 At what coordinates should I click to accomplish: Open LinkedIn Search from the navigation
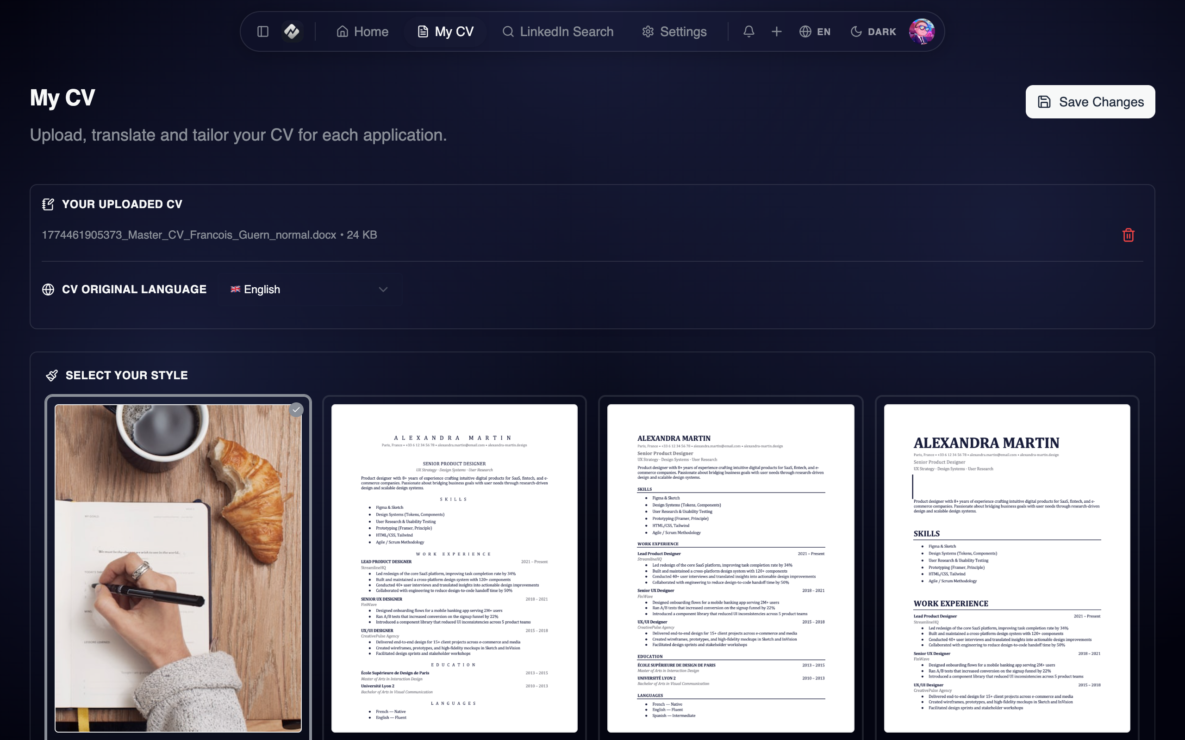point(558,31)
